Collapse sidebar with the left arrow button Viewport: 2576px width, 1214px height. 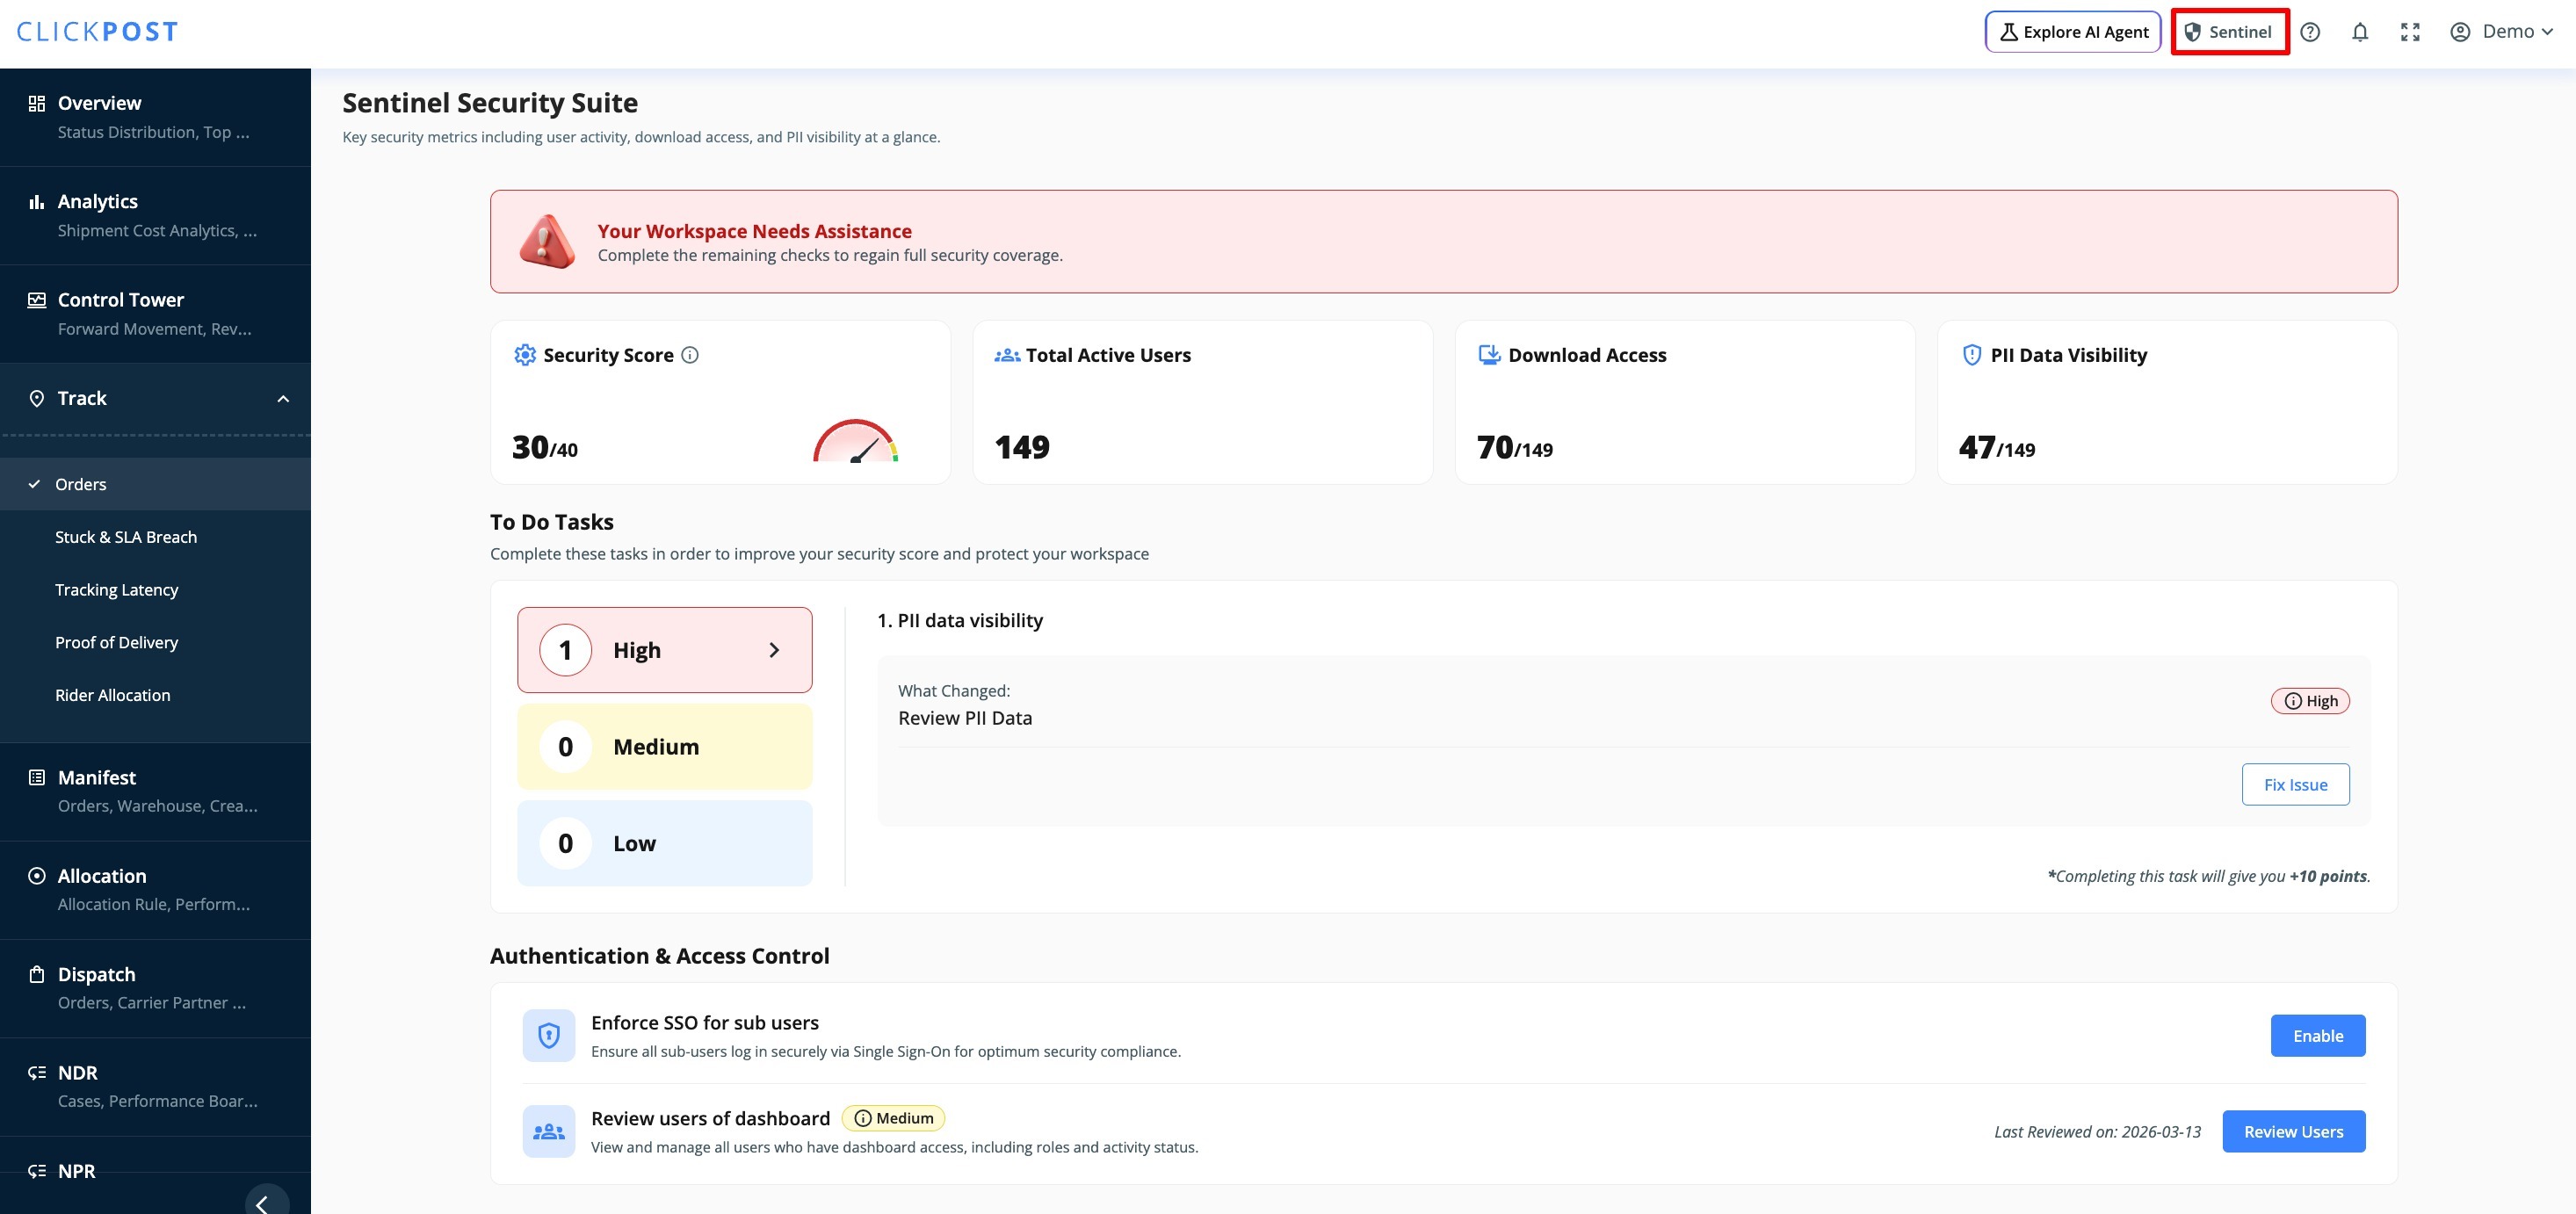[x=265, y=1202]
